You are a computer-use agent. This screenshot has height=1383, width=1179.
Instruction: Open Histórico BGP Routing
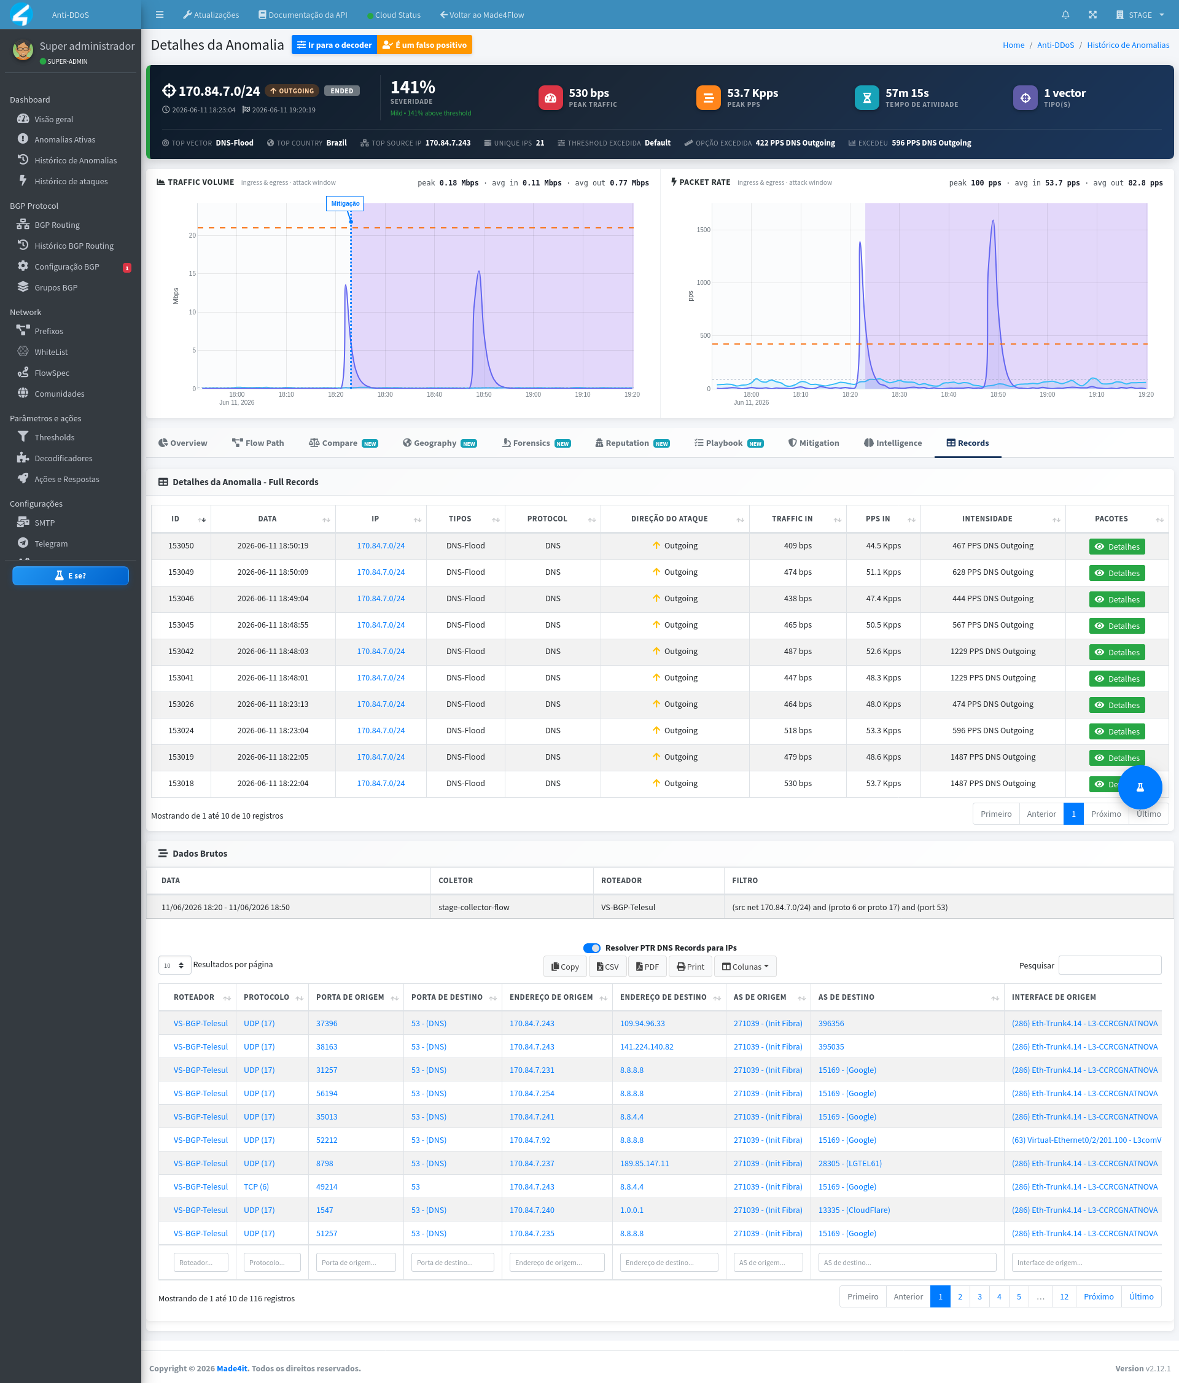pos(74,246)
